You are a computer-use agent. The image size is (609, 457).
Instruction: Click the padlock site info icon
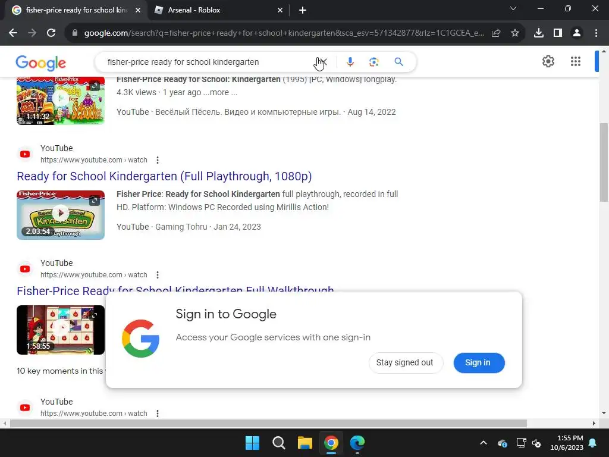pos(75,33)
